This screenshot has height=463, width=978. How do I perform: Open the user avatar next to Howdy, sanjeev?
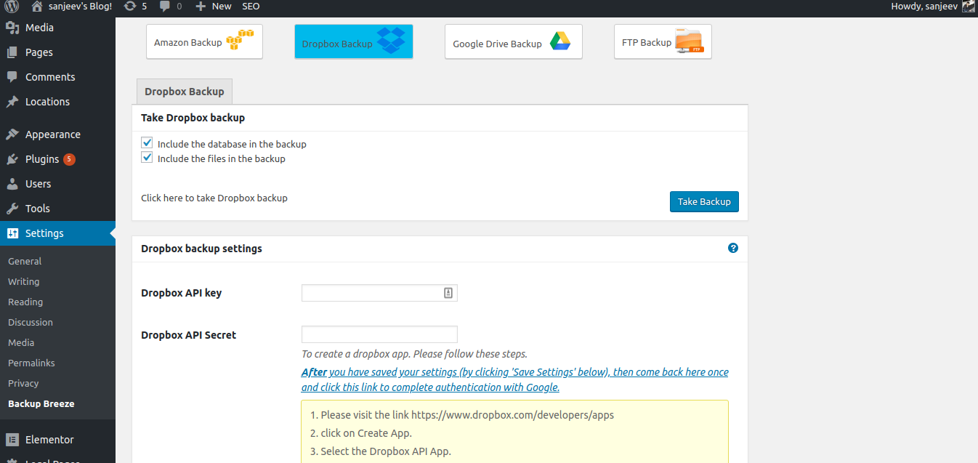tap(969, 7)
